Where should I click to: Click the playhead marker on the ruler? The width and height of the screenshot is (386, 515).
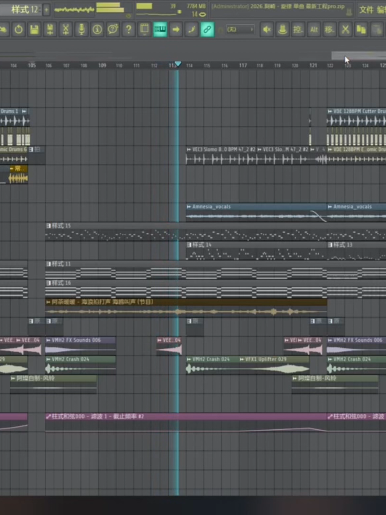pos(178,64)
